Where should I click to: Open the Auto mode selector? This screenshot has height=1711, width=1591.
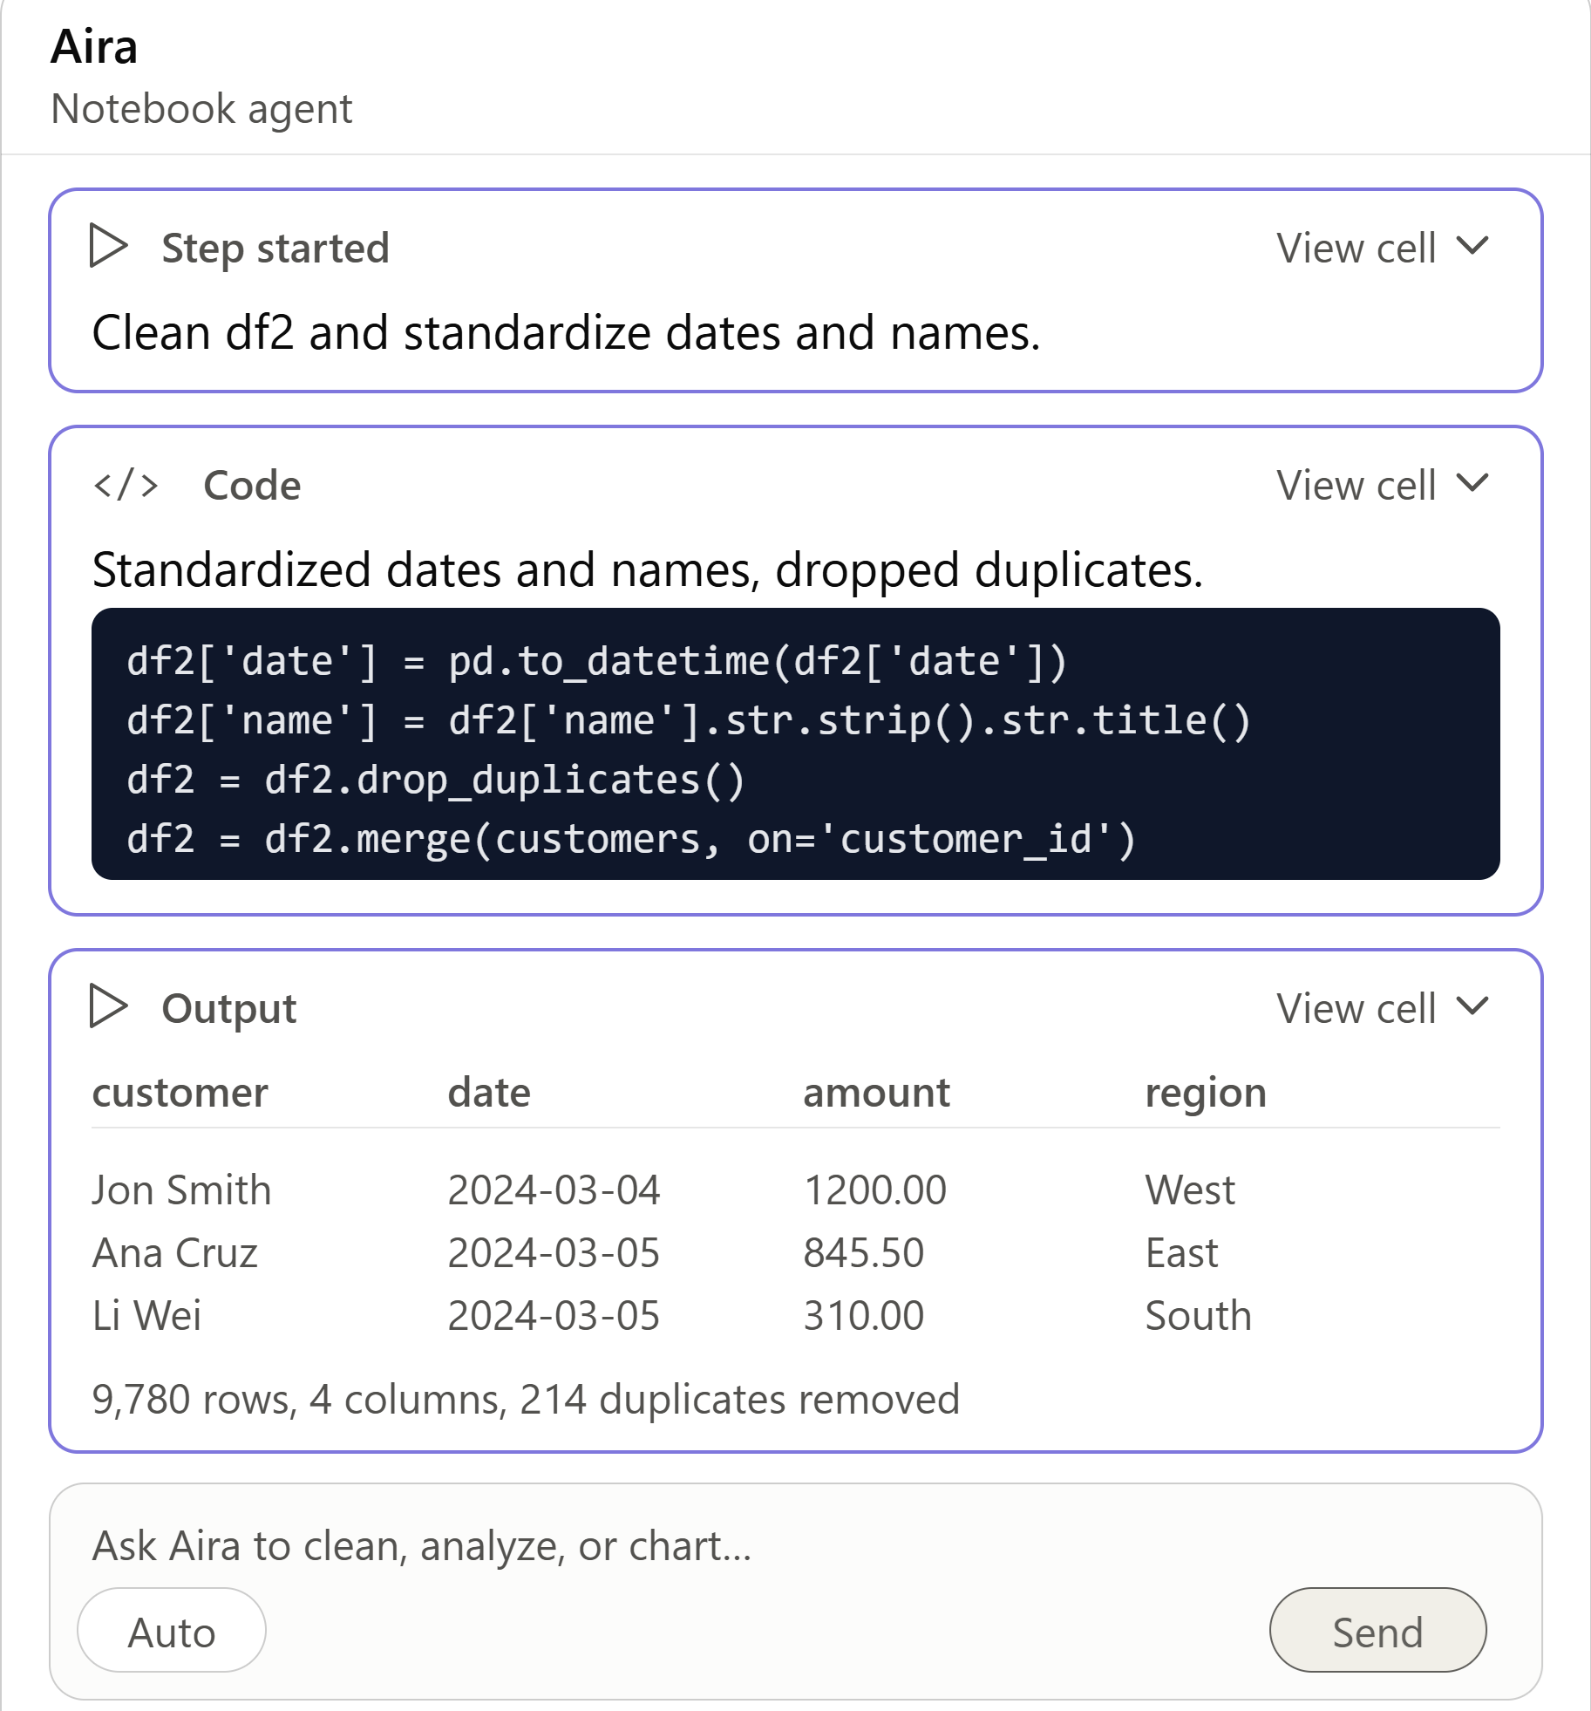172,1631
